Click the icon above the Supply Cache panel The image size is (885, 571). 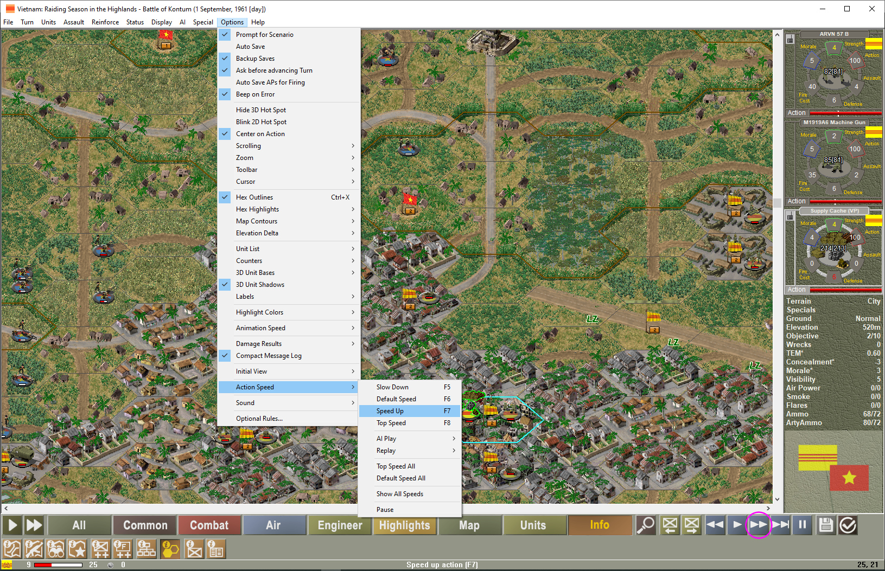point(790,216)
